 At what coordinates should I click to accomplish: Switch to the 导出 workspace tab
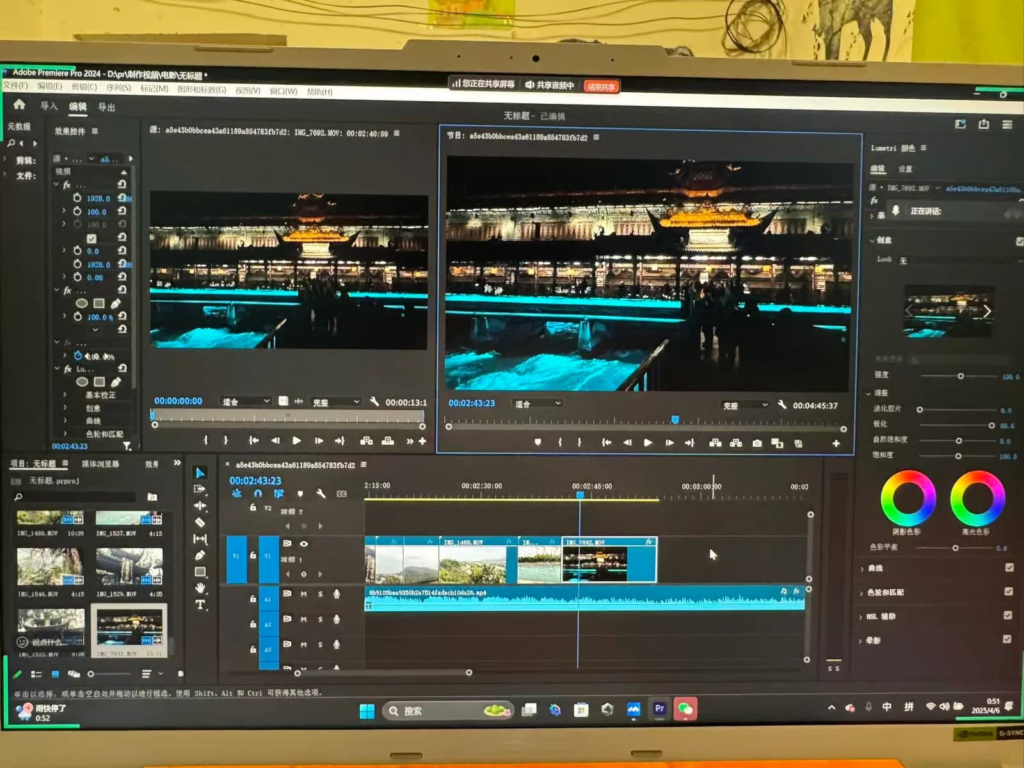(x=106, y=107)
